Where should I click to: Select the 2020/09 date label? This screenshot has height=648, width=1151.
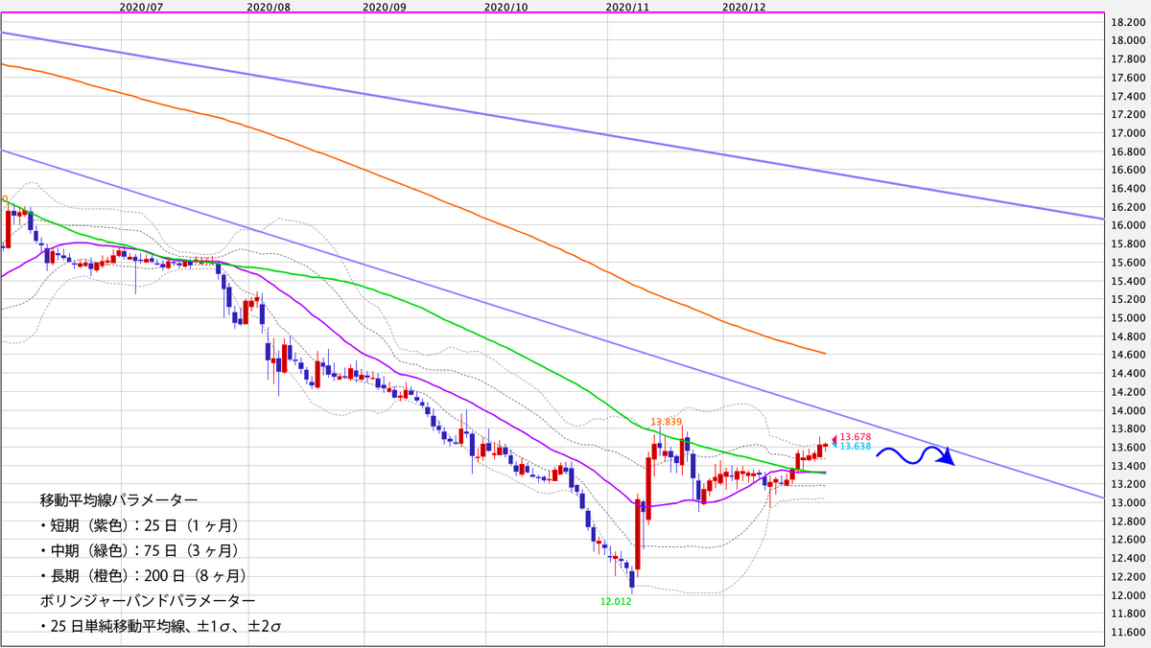click(x=387, y=6)
